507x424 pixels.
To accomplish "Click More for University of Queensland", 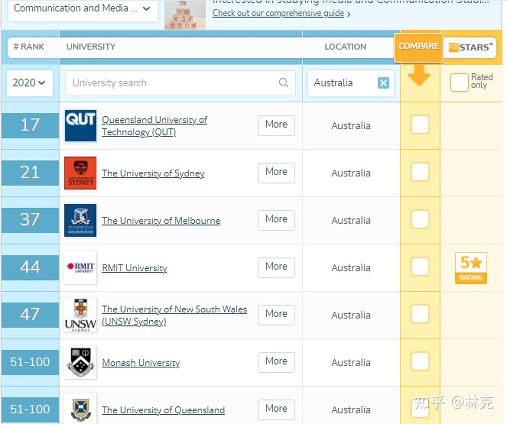I will click(x=276, y=410).
